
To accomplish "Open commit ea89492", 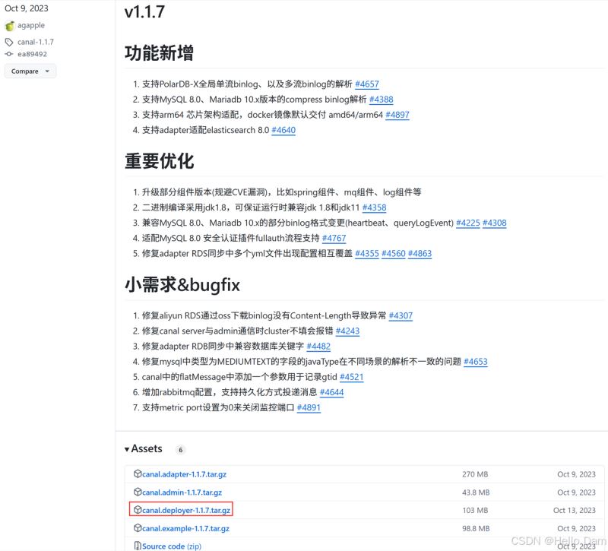I will tap(32, 54).
